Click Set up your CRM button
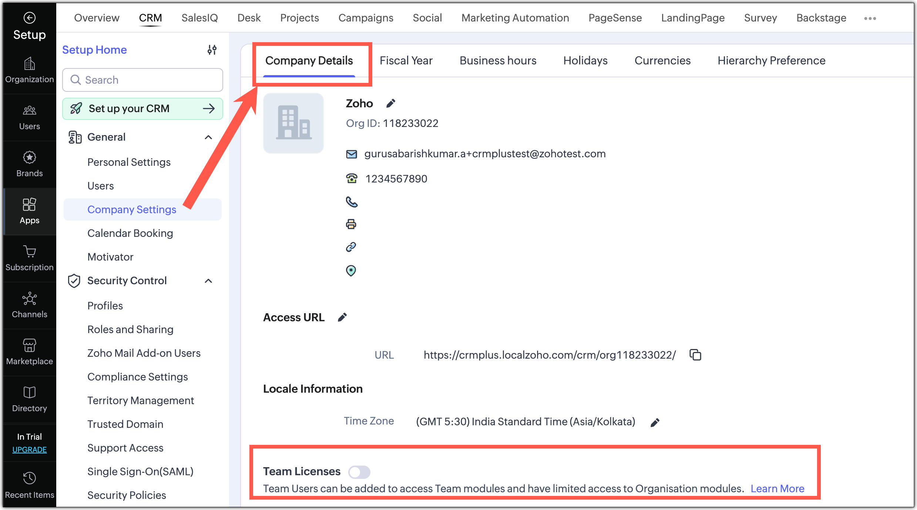The image size is (917, 510). pos(142,109)
